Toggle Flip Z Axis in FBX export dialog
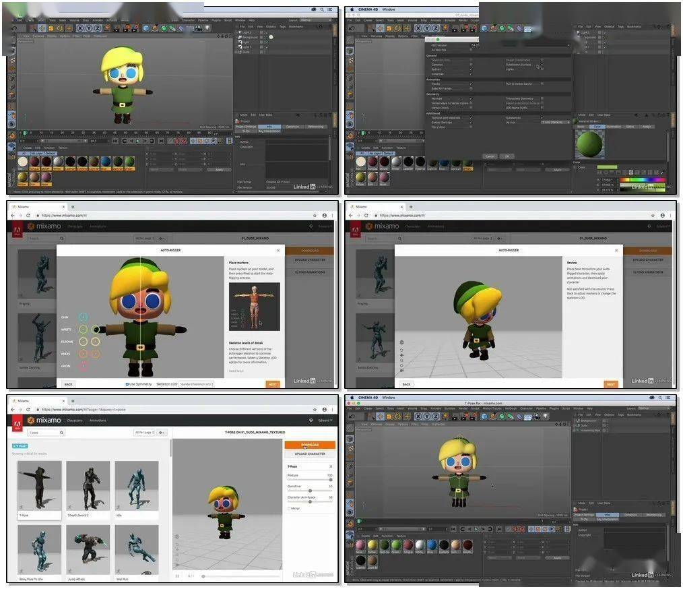 pos(471,127)
